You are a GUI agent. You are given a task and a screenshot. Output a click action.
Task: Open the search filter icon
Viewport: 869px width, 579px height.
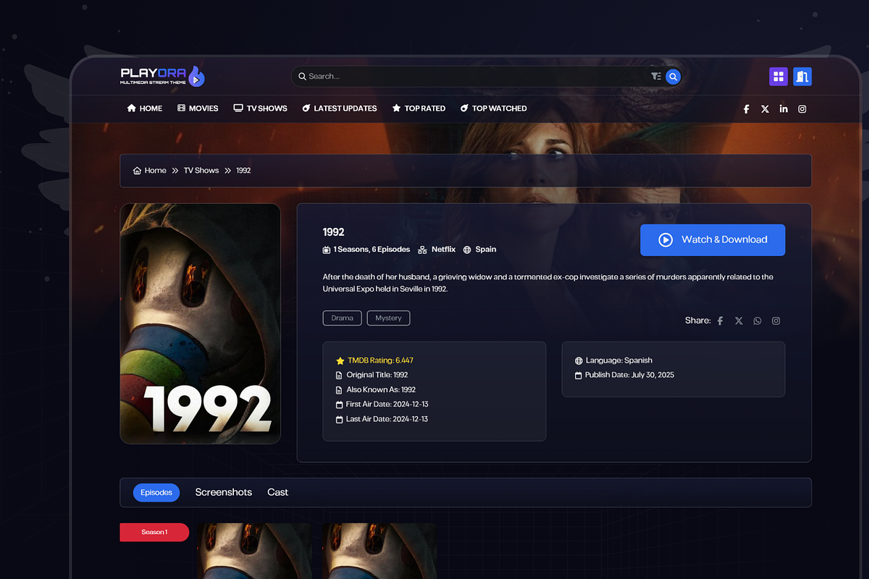(655, 76)
